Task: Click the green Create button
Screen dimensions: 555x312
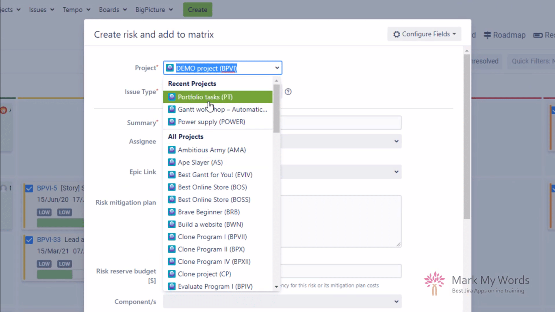Action: coord(197,10)
